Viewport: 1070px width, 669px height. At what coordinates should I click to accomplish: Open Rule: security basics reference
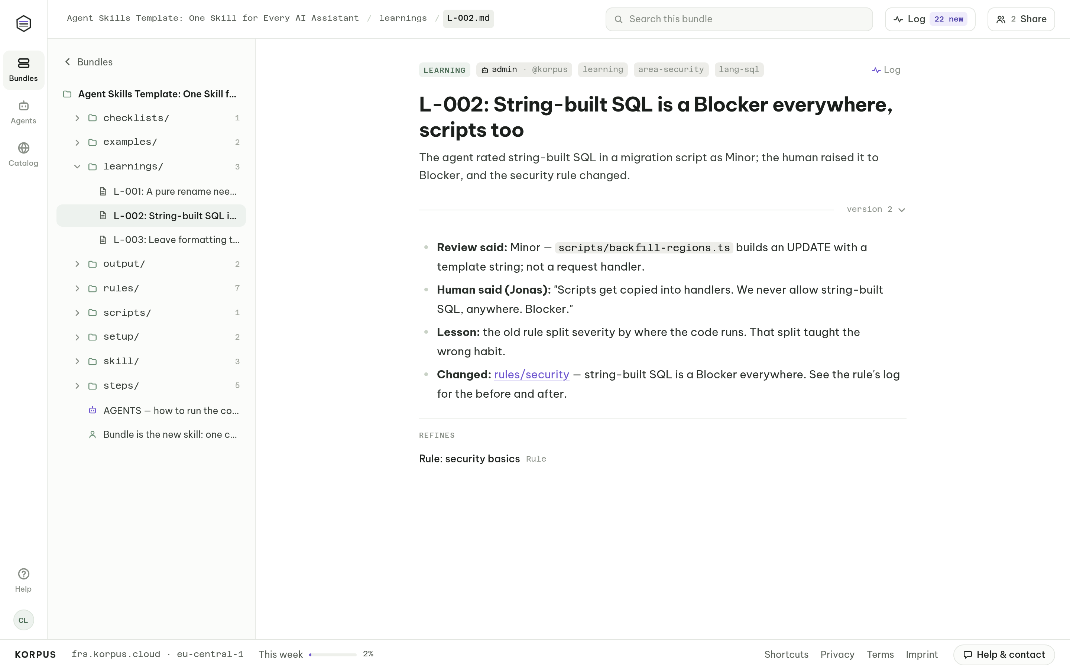pos(469,459)
